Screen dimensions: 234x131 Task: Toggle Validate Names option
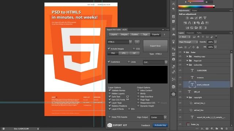point(110,90)
